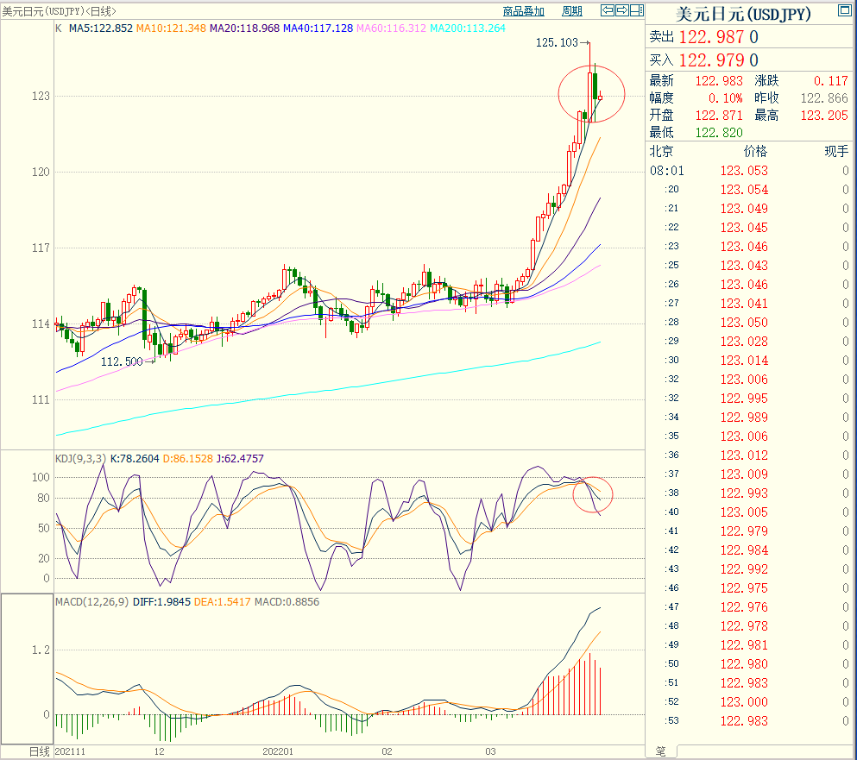Viewport: 857px width, 760px height.
Task: Toggle the side panel layout icon
Action: pos(636,11)
